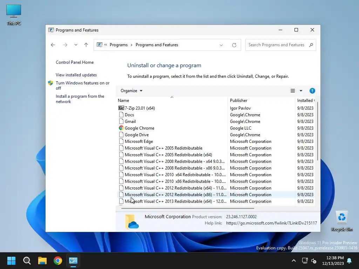Click the Igor Pavlov publisher cell

tap(240, 108)
